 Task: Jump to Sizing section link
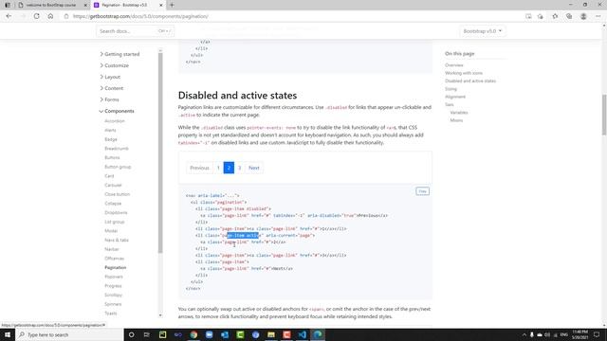(x=451, y=89)
